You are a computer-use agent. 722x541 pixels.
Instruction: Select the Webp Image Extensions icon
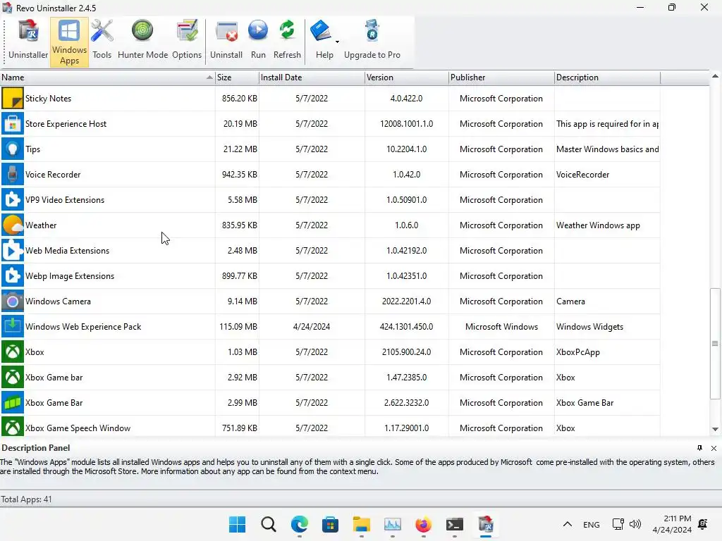click(x=13, y=275)
